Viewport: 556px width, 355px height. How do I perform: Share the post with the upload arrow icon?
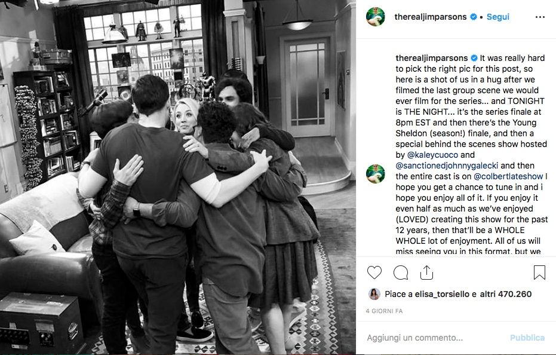(426, 273)
